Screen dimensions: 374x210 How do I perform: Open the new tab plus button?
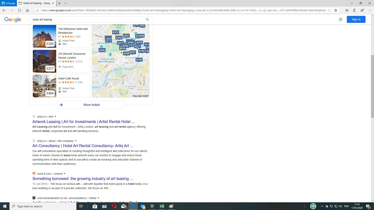click(59, 3)
